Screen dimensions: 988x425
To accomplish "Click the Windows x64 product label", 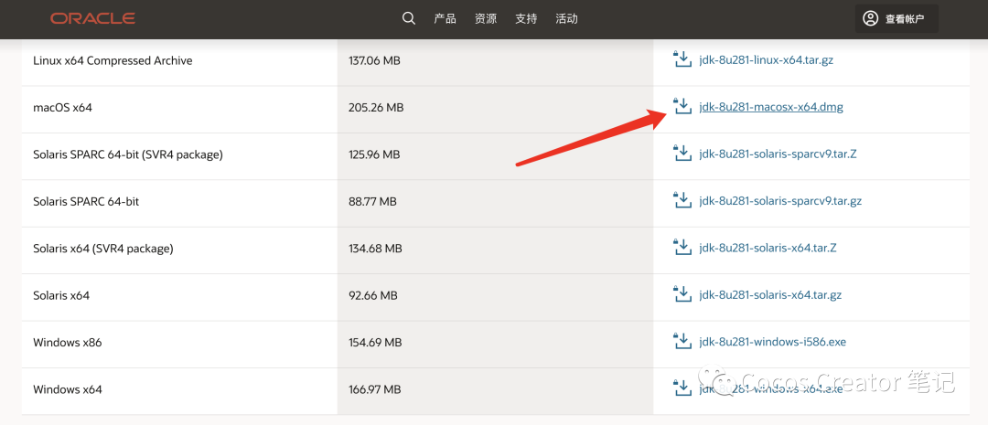I will click(68, 389).
